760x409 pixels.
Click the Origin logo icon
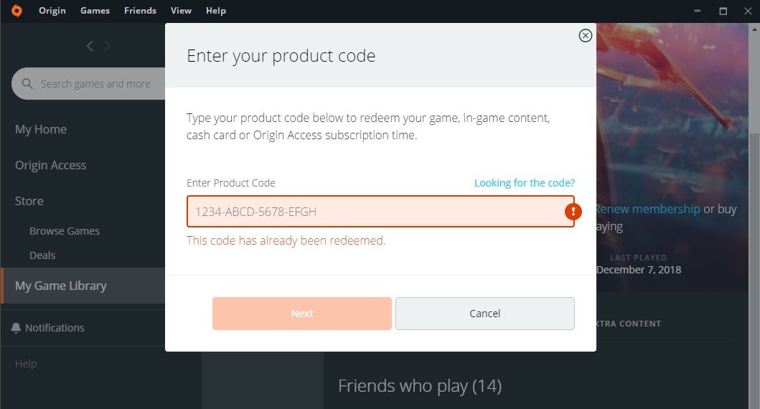pyautogui.click(x=17, y=11)
